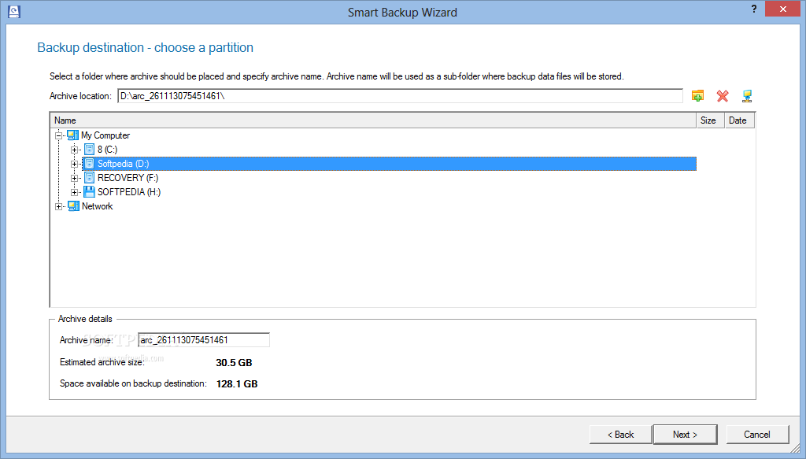Click the 30.5 GB estimated size value
This screenshot has height=459, width=806.
pos(234,362)
